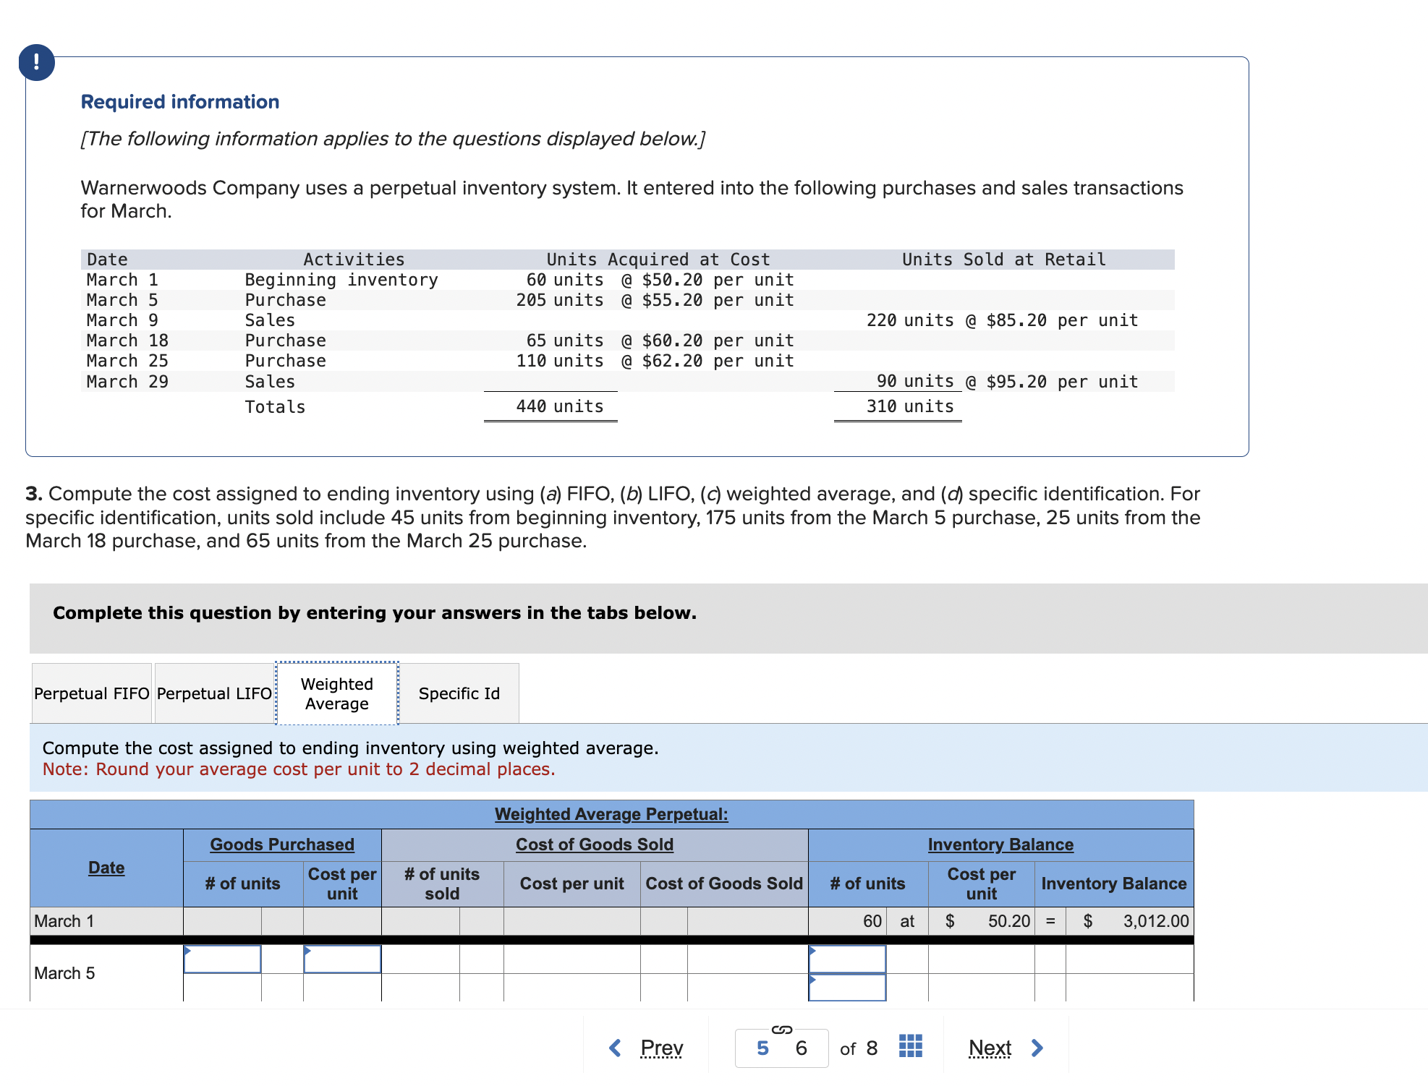1428x1086 pixels.
Task: Select the Specific Id tab
Action: point(459,693)
